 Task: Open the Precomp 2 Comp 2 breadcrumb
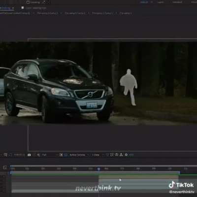tap(75, 13)
